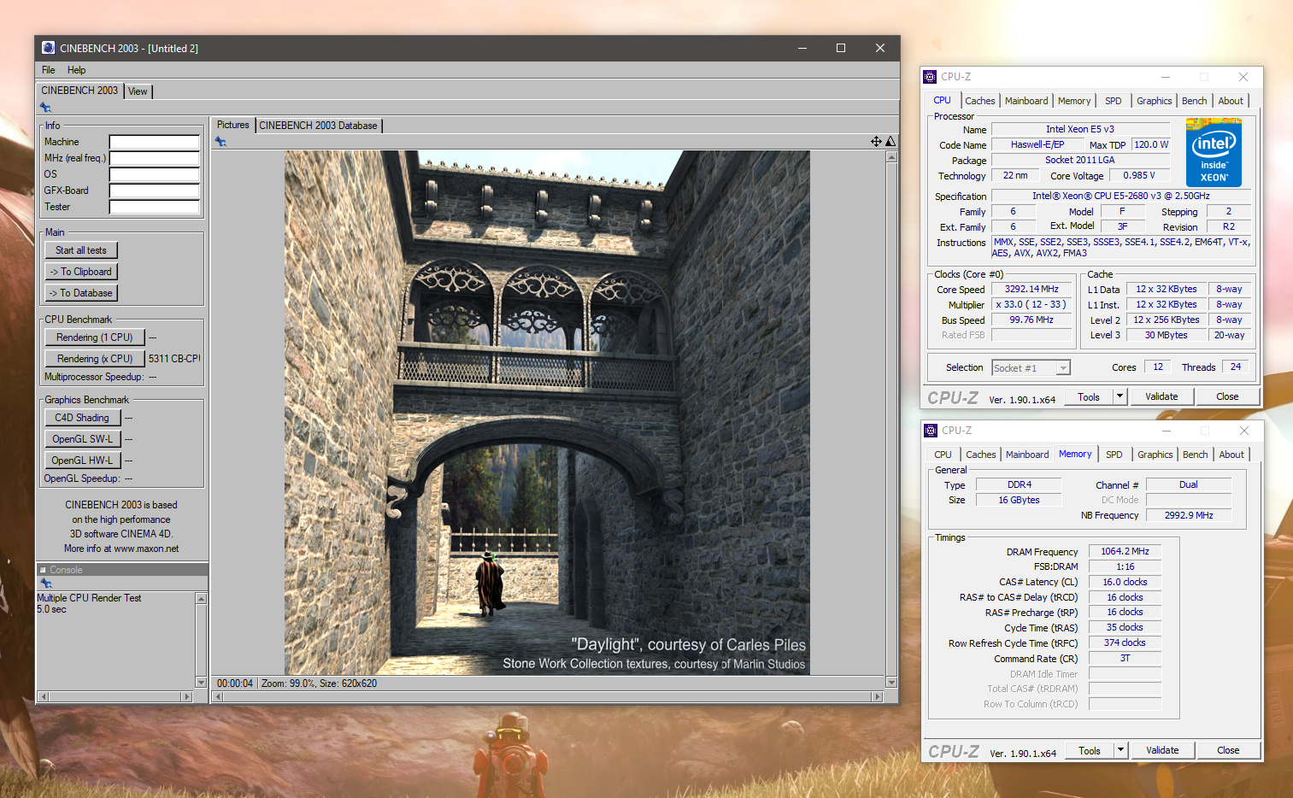Screen dimensions: 1293x798
Task: Click the To Database button
Action: click(81, 293)
